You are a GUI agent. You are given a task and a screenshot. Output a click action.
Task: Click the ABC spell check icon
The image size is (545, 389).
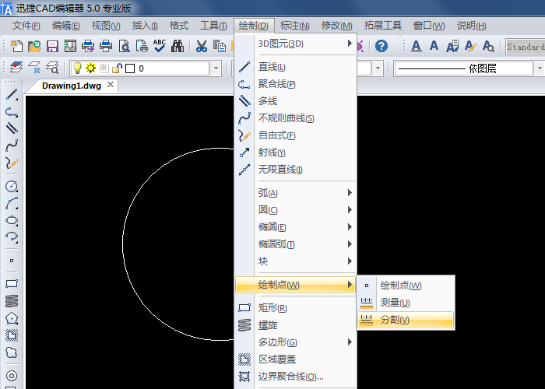[x=160, y=46]
